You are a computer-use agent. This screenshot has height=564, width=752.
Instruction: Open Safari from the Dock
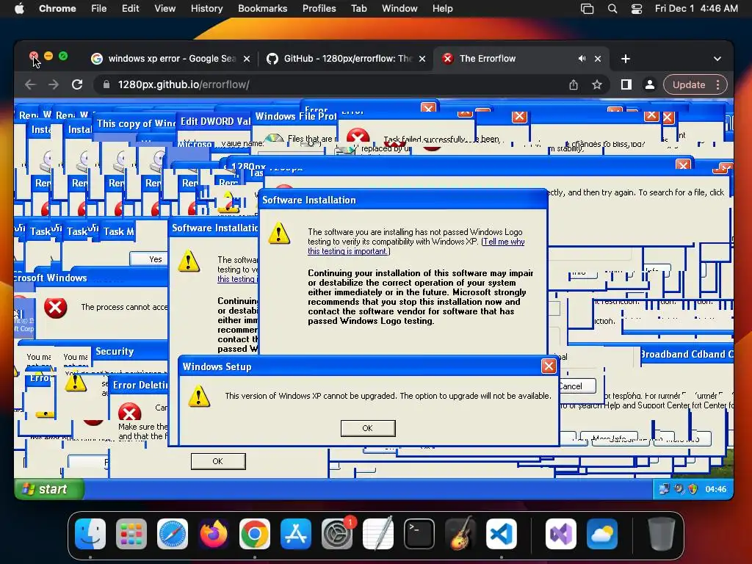coord(173,534)
